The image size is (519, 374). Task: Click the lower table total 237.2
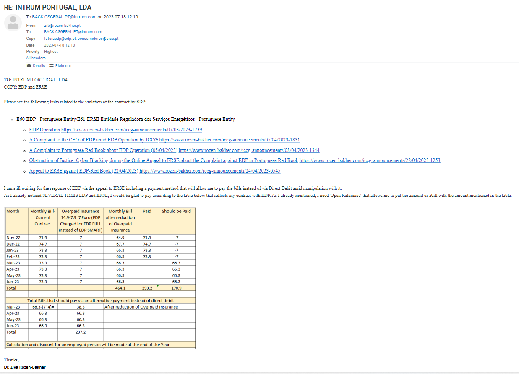click(x=81, y=332)
